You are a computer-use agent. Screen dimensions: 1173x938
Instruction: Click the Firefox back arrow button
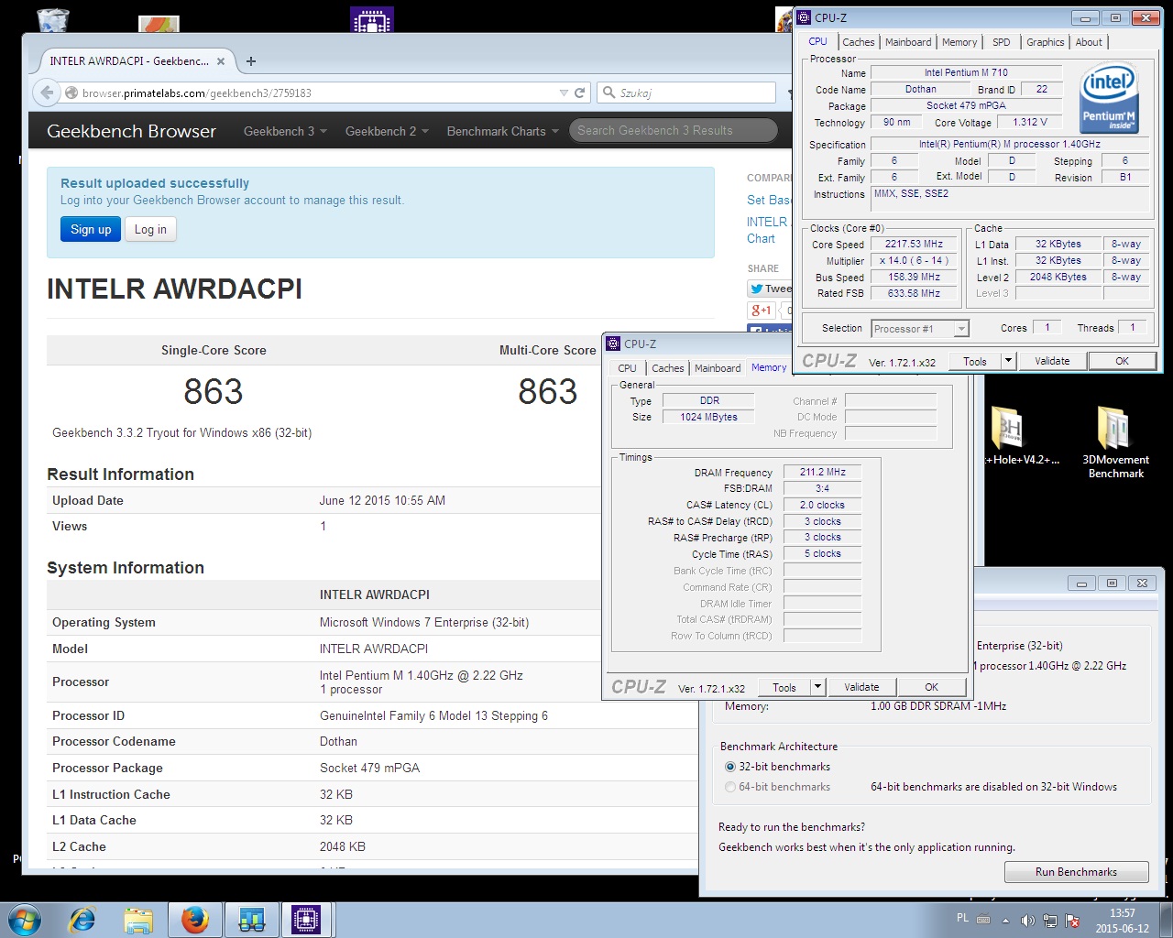click(47, 93)
